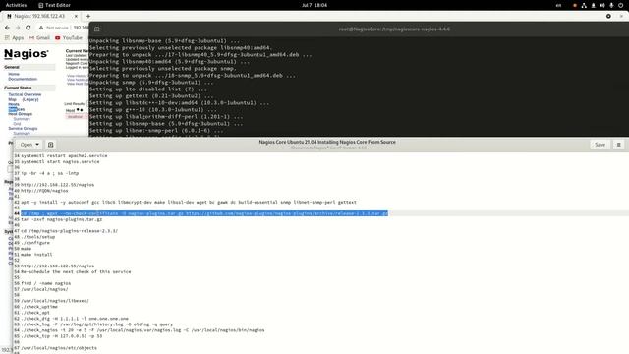This screenshot has height=354, width=629.
Task: Show the calendar from the clock
Action: tap(314, 5)
